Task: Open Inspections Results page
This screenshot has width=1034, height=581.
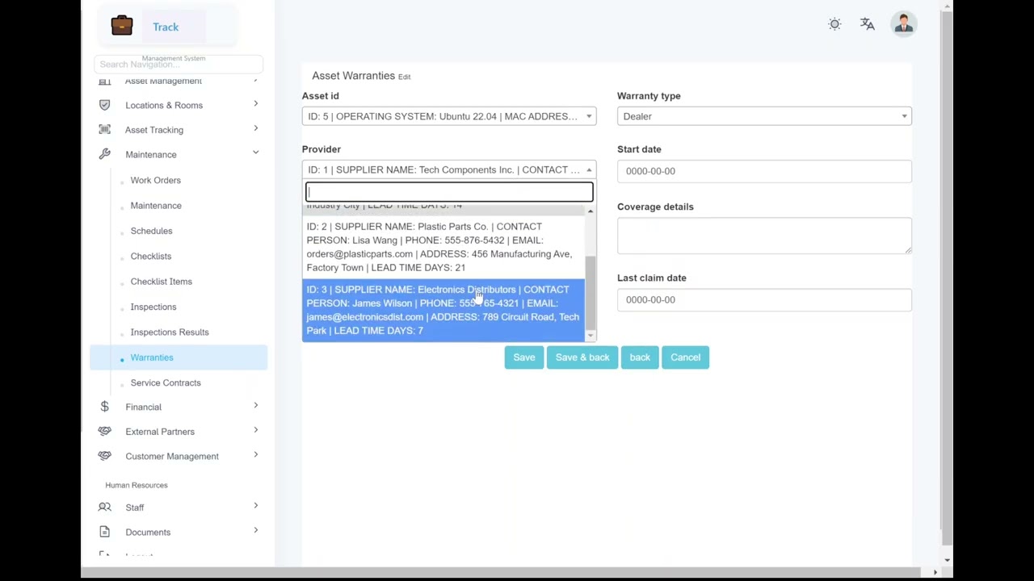Action: [169, 332]
